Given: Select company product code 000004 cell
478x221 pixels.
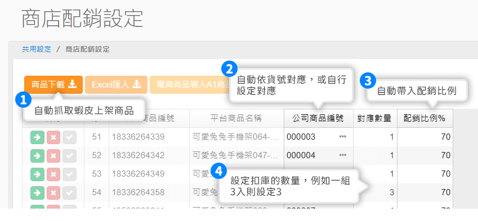Looking at the screenshot, I should tap(319, 155).
